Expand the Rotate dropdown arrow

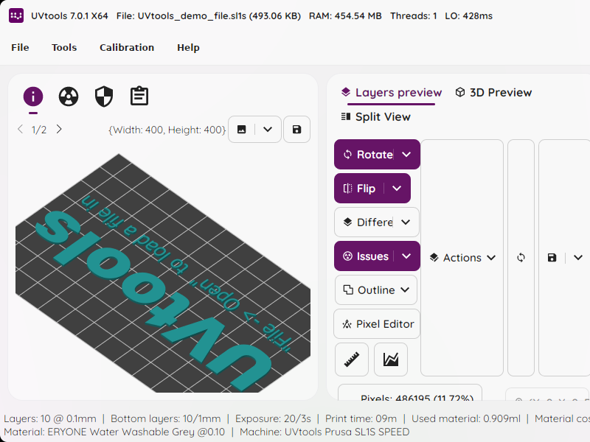tap(406, 155)
